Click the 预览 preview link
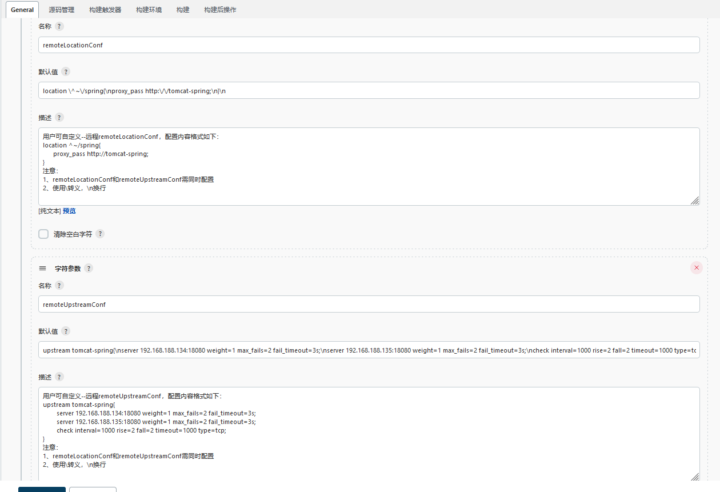Screen dimensions: 720x492 (x=69, y=211)
